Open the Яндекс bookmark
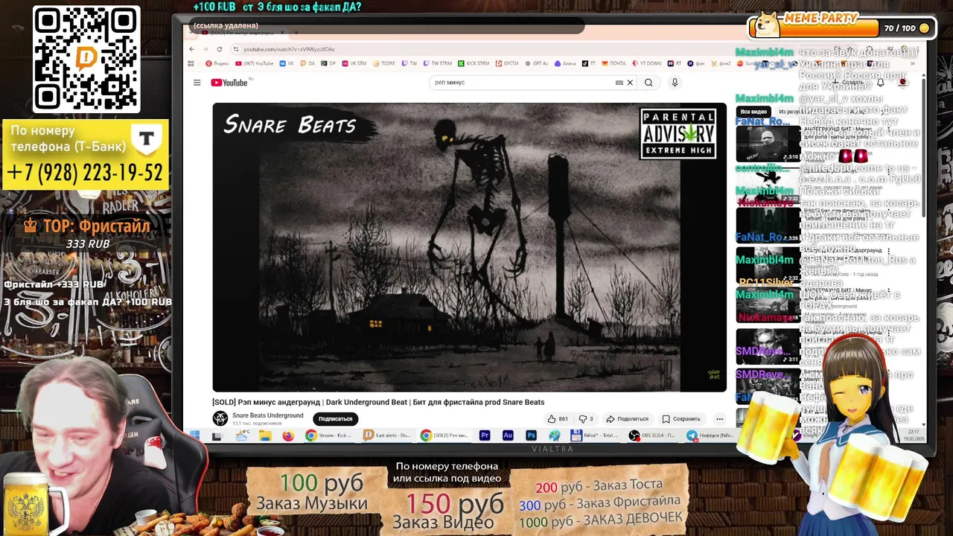Viewport: 953px width, 536px height. 217,63
